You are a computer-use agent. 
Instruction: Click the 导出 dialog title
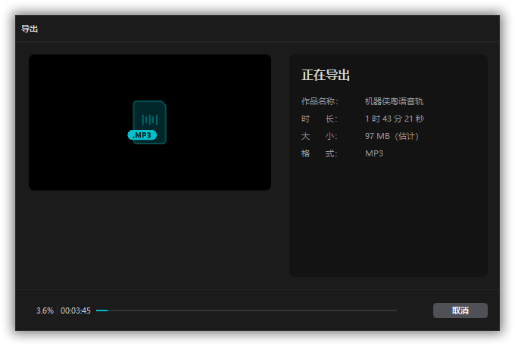point(30,29)
